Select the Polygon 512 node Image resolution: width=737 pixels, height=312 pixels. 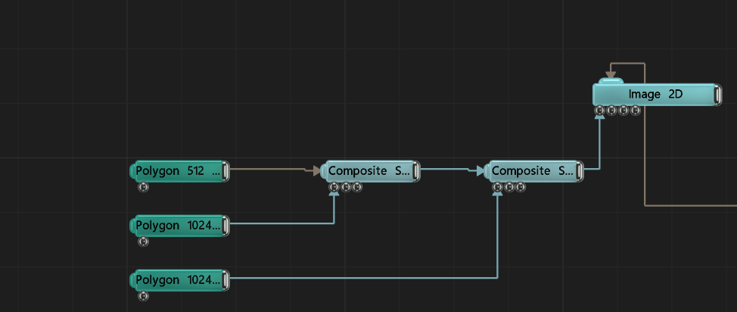179,171
